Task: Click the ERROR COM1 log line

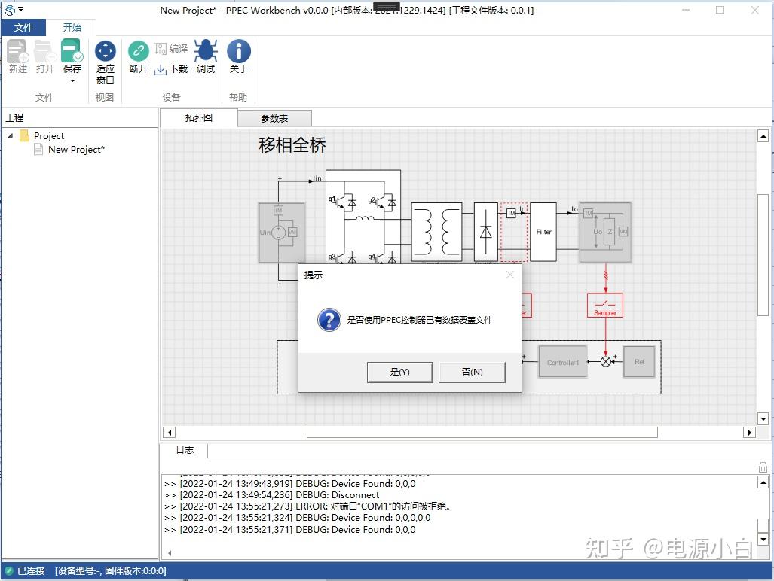Action: tap(307, 506)
